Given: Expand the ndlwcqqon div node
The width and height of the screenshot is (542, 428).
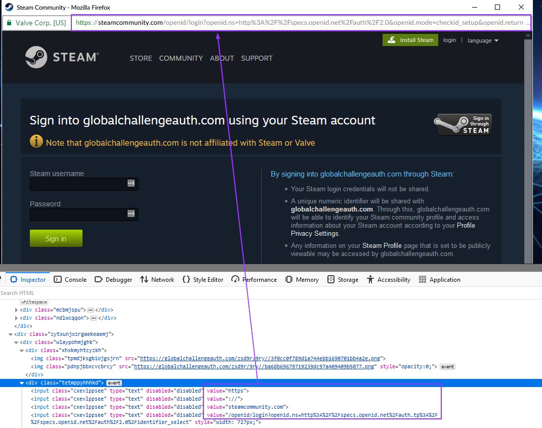Looking at the screenshot, I should pos(16,318).
